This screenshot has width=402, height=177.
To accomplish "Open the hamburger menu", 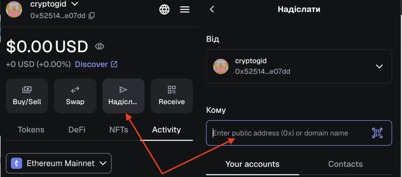I will coord(185,9).
